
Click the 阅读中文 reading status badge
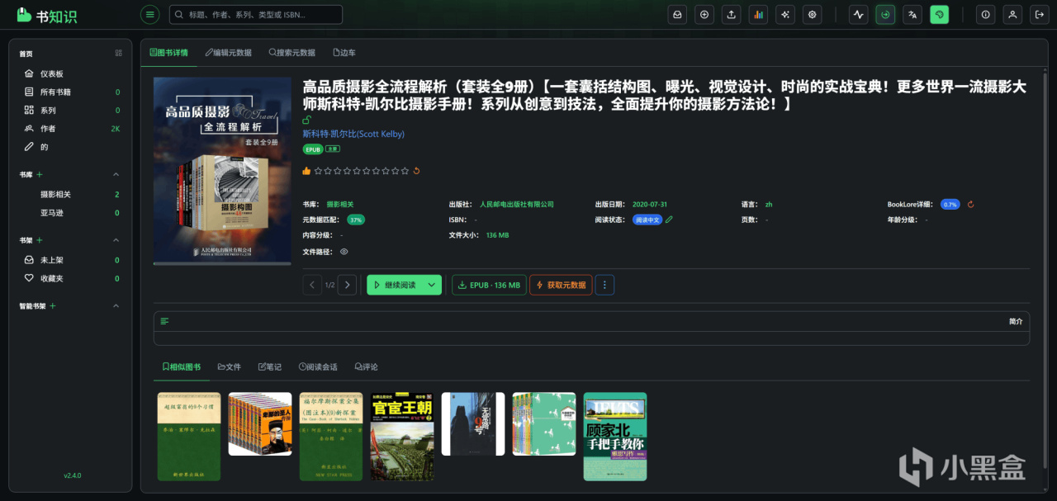[x=647, y=220]
